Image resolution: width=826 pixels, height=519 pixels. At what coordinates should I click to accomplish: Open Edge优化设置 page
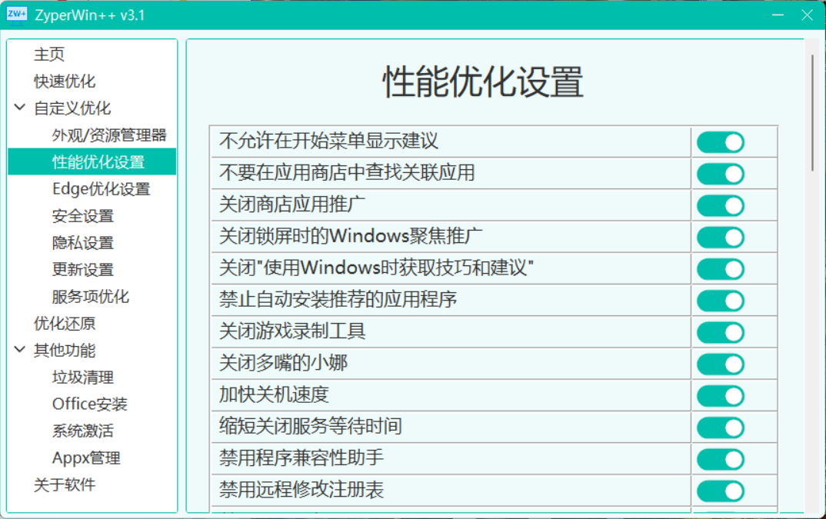(x=101, y=189)
